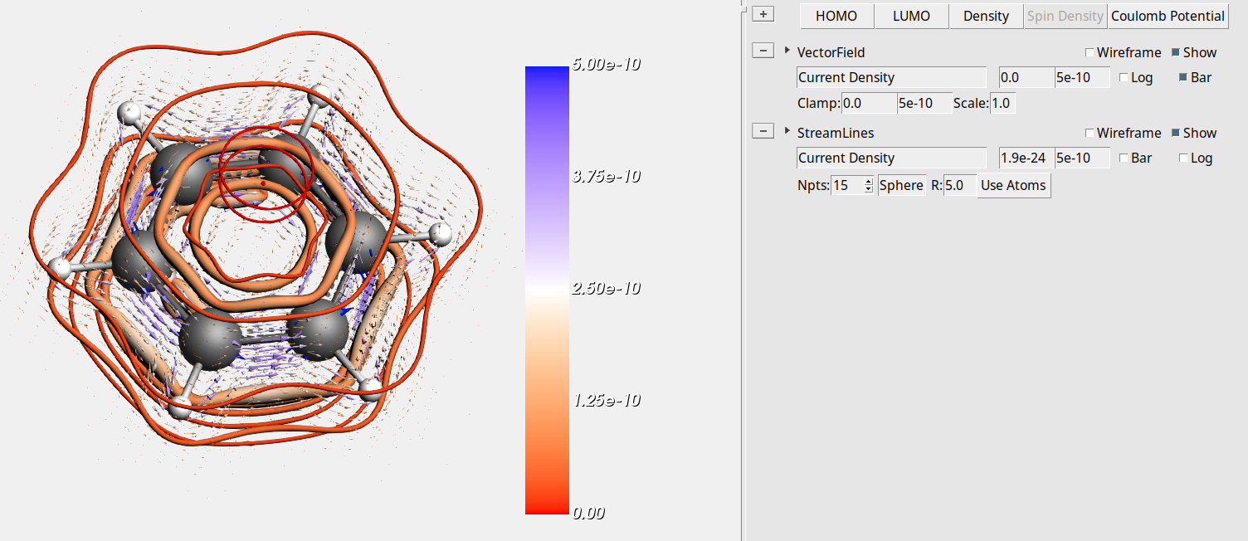This screenshot has height=541, width=1248.
Task: Enable the StreamLines Bar checkbox
Action: (1124, 158)
